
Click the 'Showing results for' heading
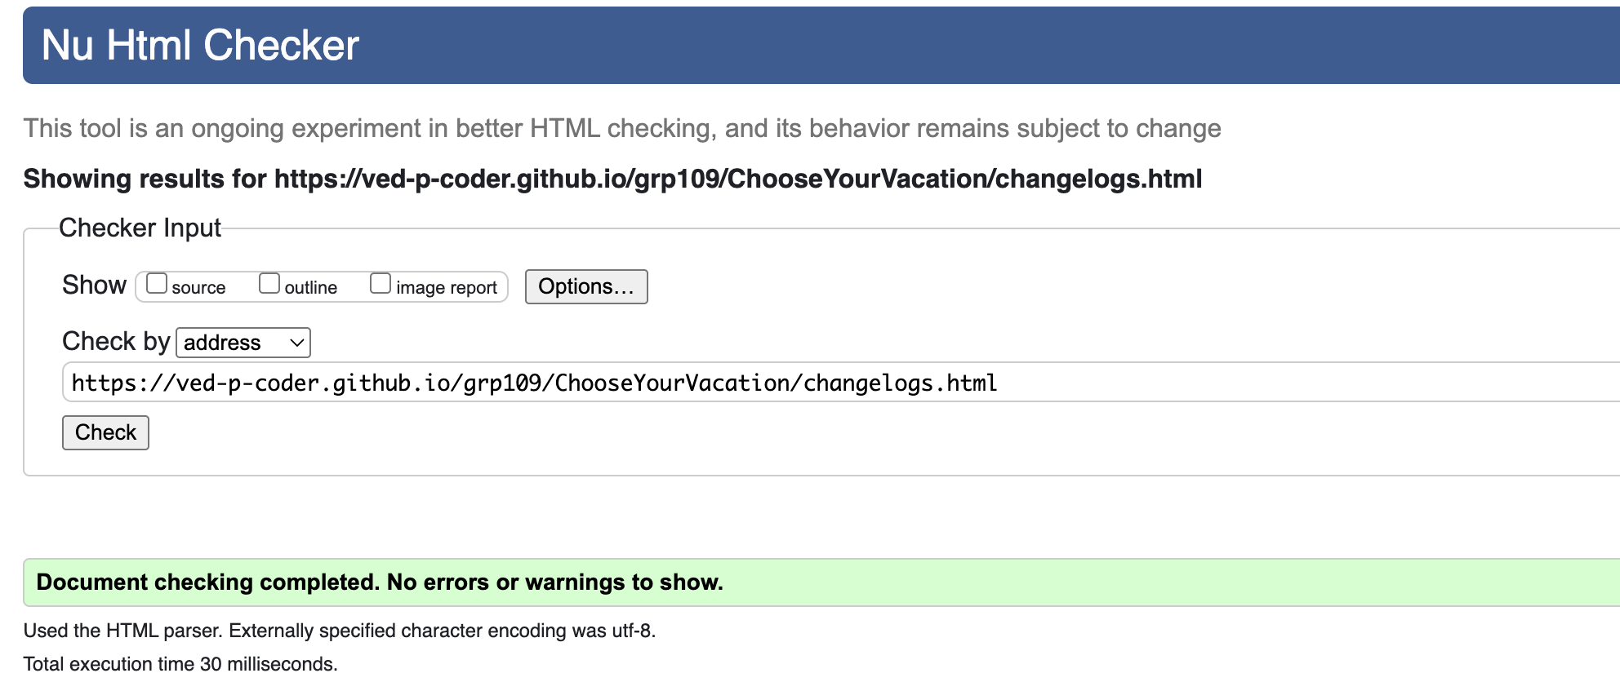click(x=612, y=179)
